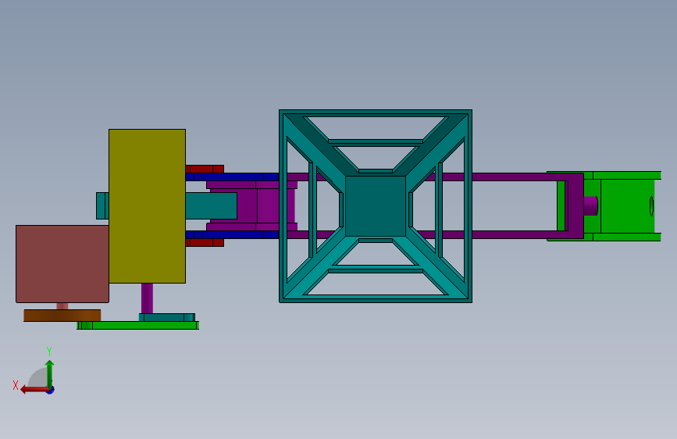The image size is (677, 439).
Task: Select the purple coupling between blue bars
Action: coord(267,205)
